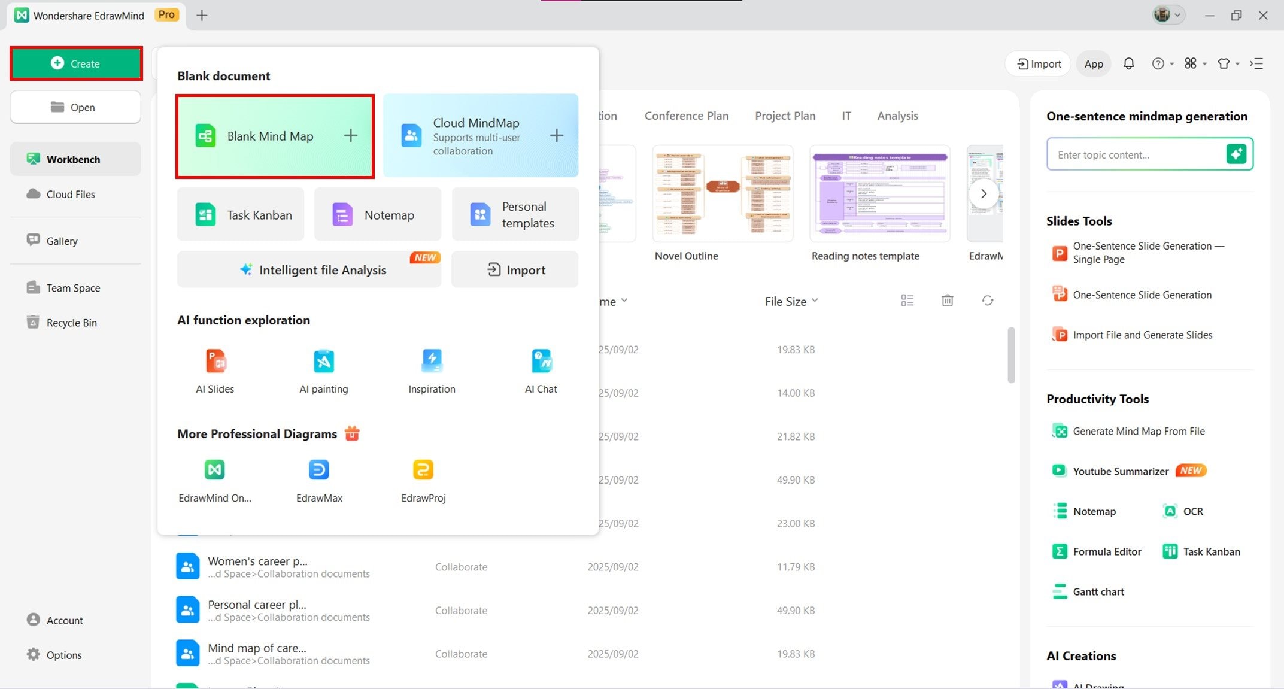
Task: Refresh the file list
Action: point(988,301)
